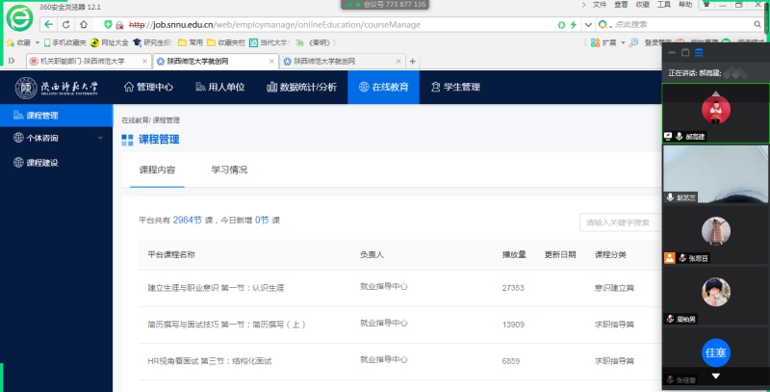Open 学生管理 navigation item
This screenshot has width=770, height=392.
[x=454, y=87]
